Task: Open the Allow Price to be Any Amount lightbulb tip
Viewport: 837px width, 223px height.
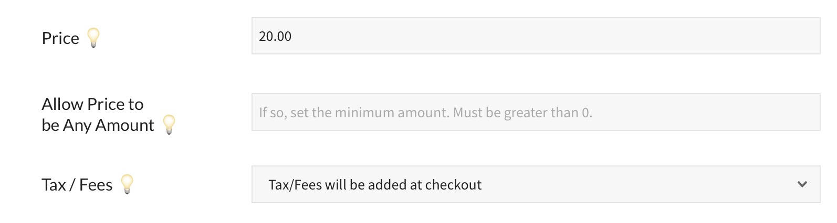Action: point(169,125)
